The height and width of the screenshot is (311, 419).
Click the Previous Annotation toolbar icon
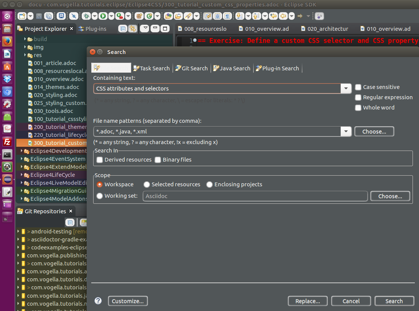(256, 16)
